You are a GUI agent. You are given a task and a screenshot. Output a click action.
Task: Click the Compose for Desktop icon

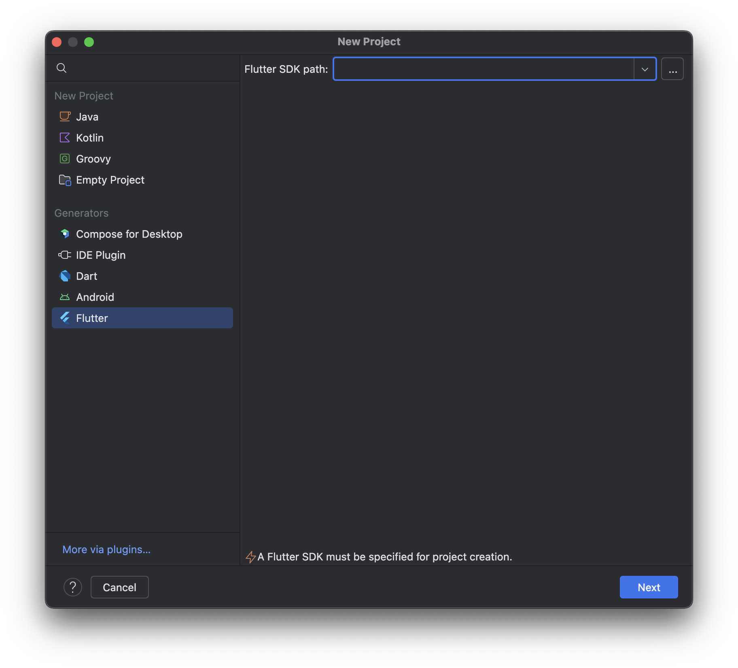pyautogui.click(x=65, y=234)
